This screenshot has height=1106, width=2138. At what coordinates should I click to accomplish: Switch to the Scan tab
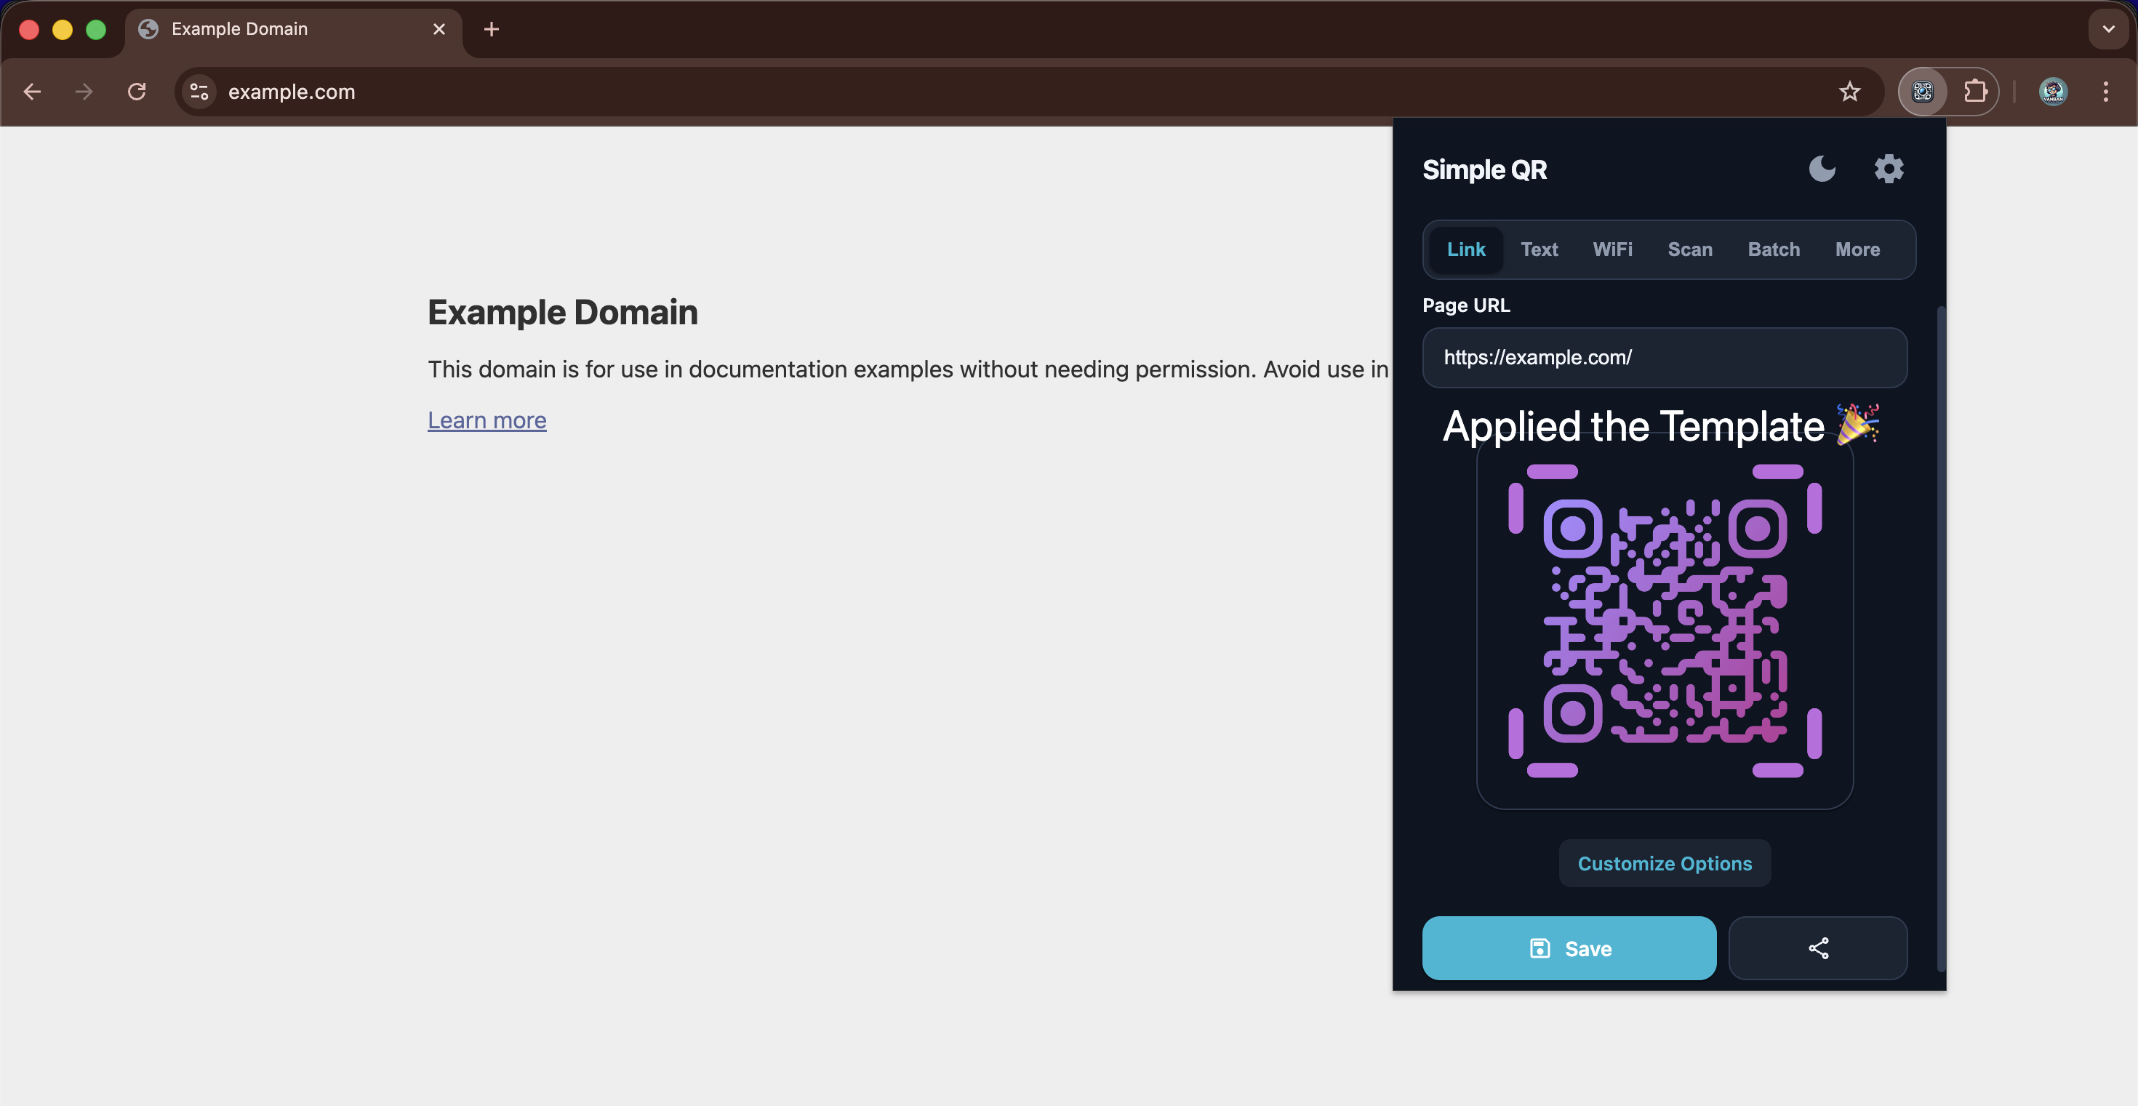[1690, 249]
